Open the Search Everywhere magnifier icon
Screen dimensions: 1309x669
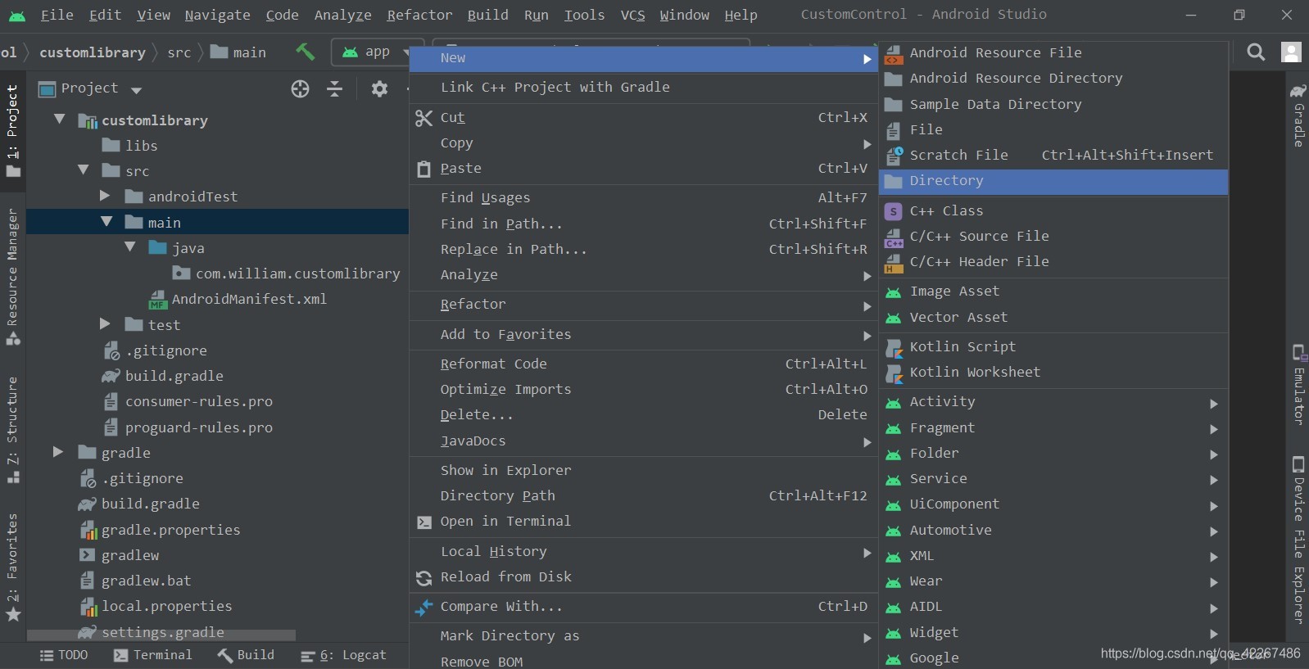tap(1256, 52)
